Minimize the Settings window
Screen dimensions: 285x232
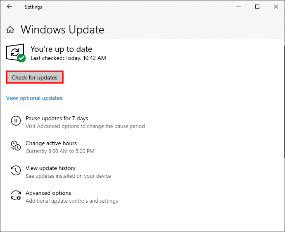(x=238, y=7)
